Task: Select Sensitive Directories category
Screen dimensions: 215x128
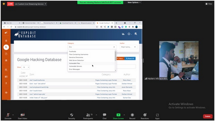Action: click(x=91, y=57)
